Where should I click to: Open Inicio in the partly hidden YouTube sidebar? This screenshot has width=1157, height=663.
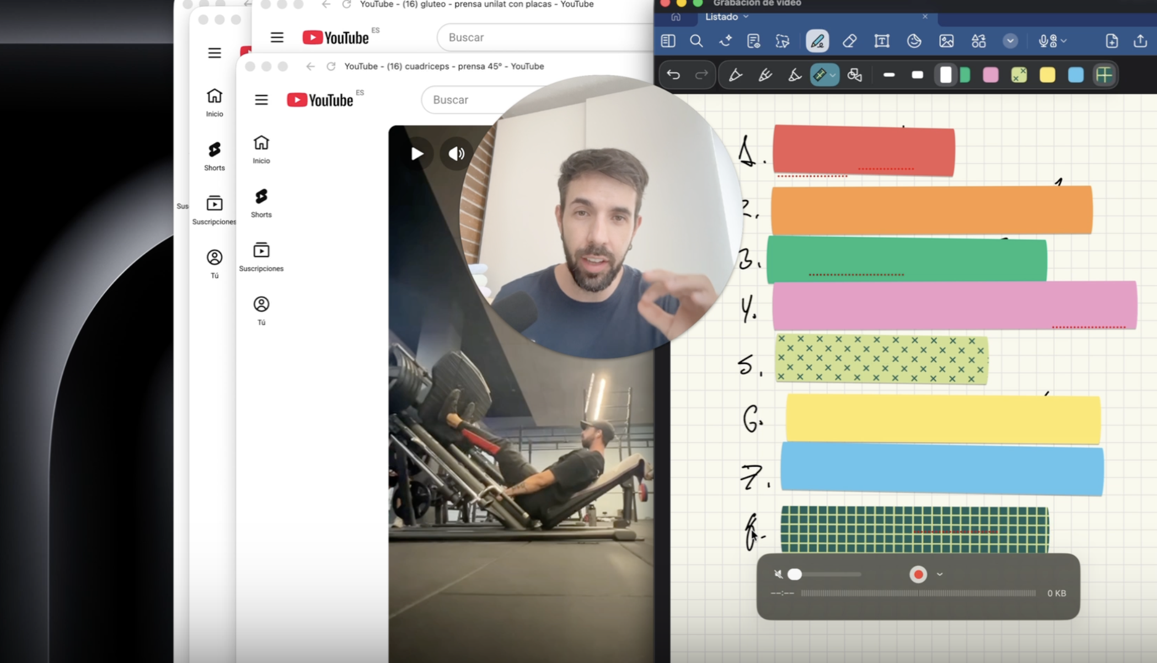(x=215, y=103)
